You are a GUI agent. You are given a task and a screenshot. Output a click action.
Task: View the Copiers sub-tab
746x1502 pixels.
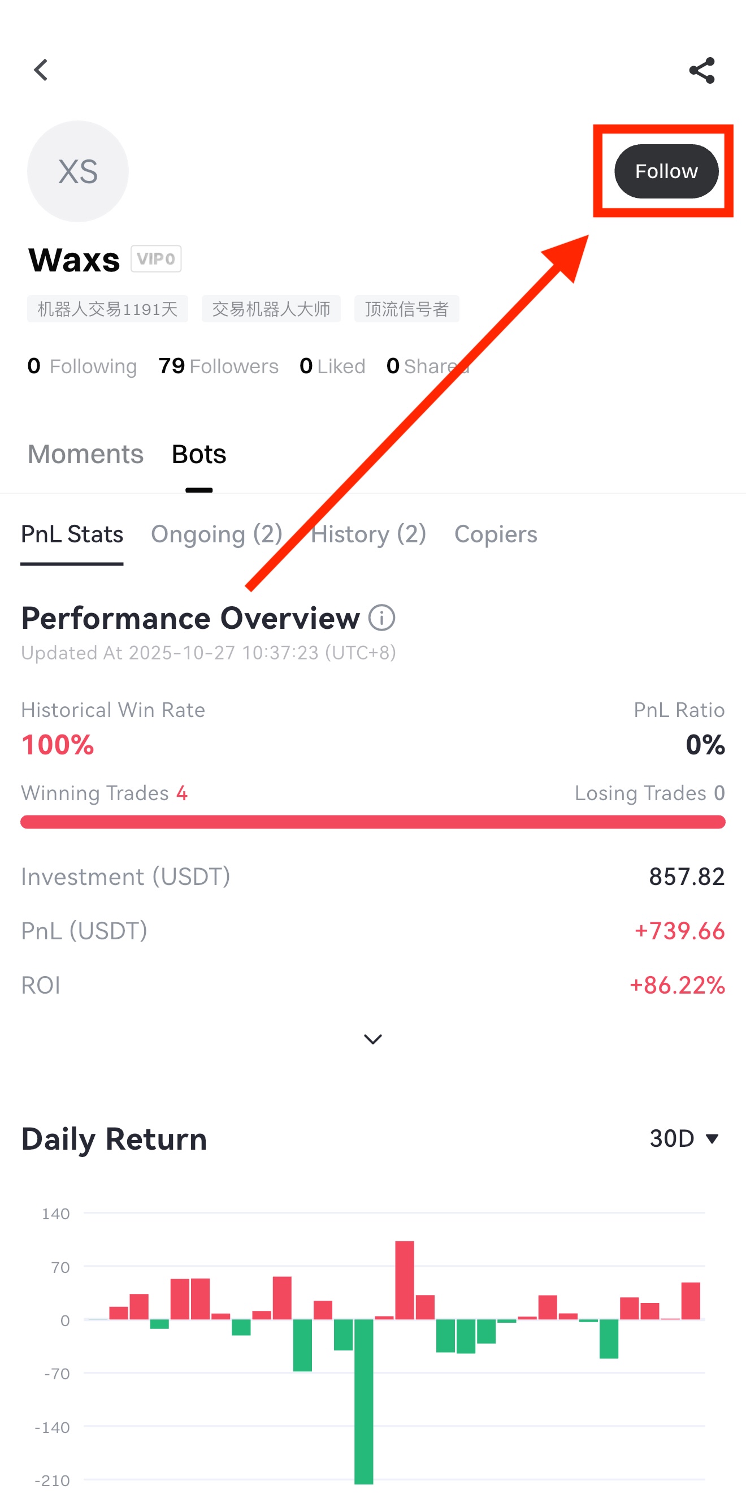(x=496, y=534)
